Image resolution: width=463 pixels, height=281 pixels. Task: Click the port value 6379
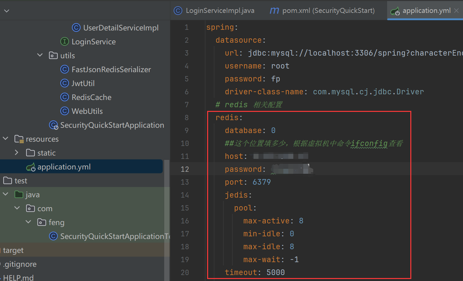coord(262,182)
